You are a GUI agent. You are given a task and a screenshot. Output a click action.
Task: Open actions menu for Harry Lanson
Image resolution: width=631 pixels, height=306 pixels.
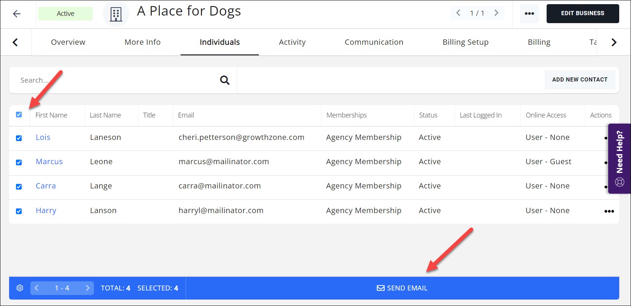pos(609,211)
